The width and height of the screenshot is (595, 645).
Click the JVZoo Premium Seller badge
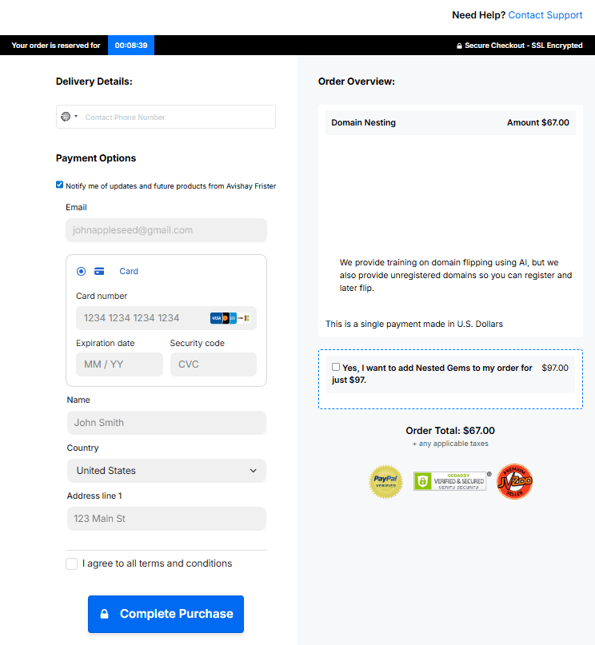(514, 482)
